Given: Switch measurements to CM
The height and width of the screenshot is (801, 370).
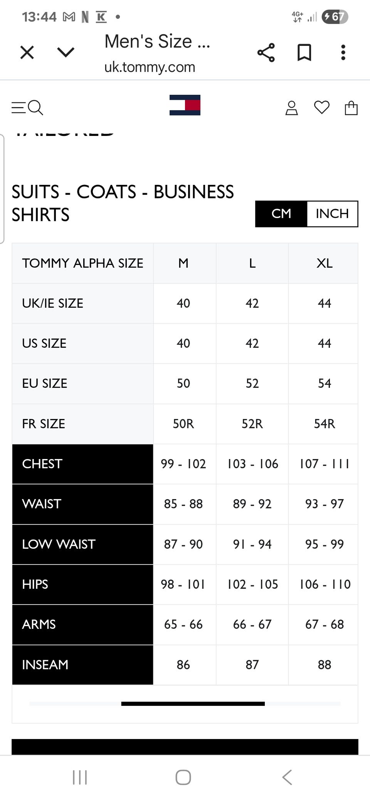Looking at the screenshot, I should click(281, 214).
